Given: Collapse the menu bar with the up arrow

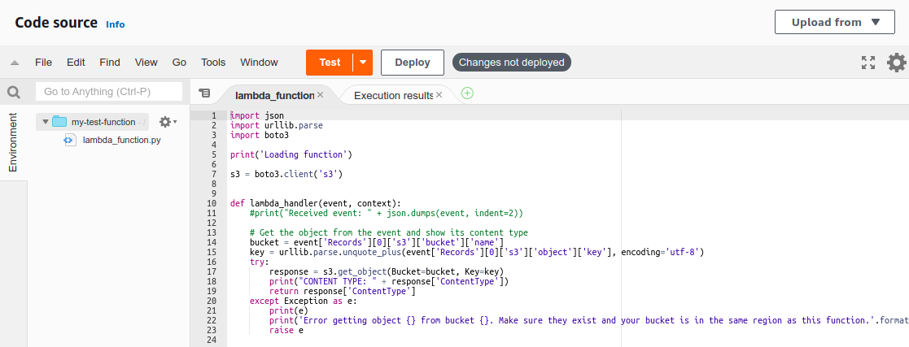Looking at the screenshot, I should [x=14, y=63].
